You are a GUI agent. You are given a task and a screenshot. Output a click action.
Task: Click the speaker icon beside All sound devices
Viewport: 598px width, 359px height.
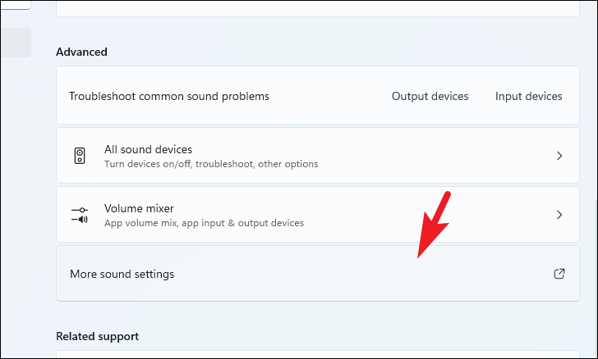pos(80,156)
